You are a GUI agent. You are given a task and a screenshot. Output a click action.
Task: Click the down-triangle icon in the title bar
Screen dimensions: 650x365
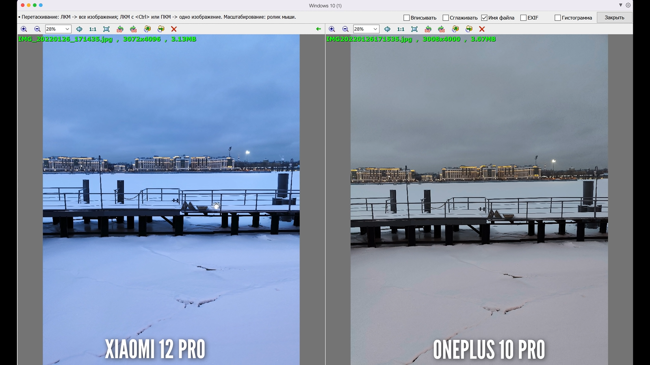pos(620,5)
